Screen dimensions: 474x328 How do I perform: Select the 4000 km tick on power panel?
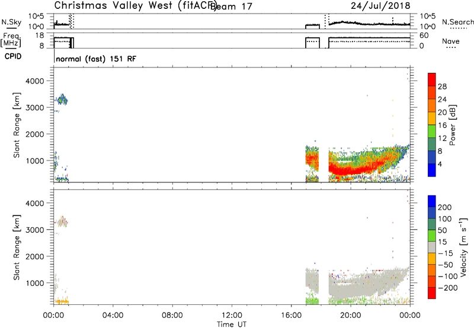coord(35,81)
